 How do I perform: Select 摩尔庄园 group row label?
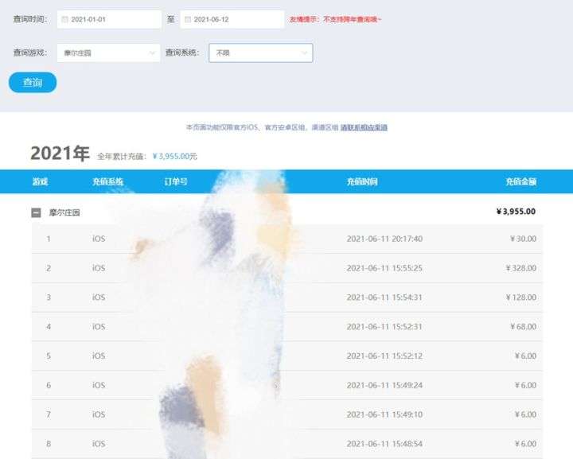64,212
